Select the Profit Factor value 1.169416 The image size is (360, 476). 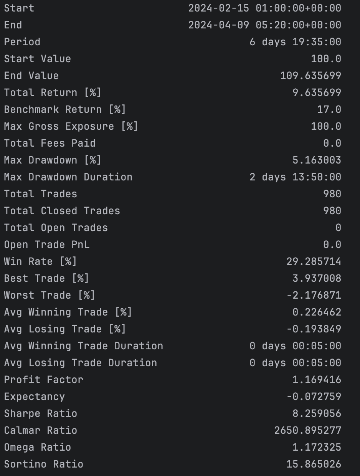(x=317, y=380)
